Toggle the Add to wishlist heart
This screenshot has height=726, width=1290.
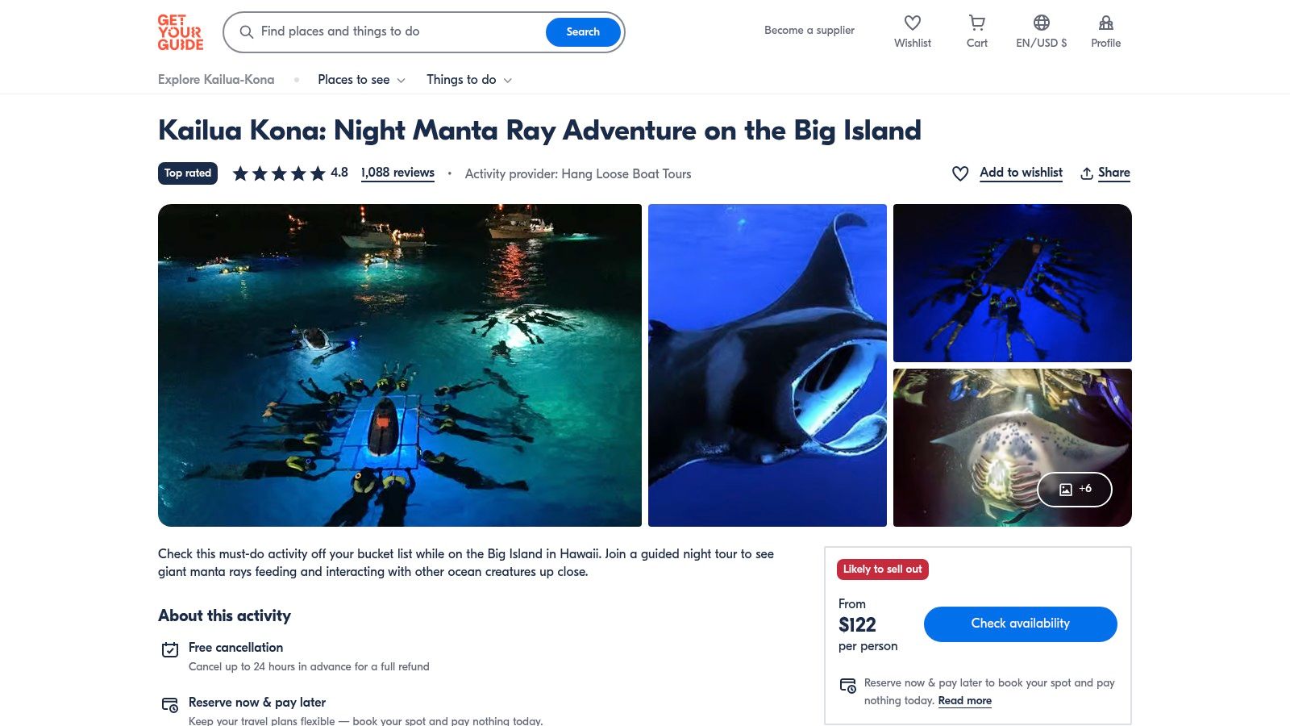click(x=960, y=173)
